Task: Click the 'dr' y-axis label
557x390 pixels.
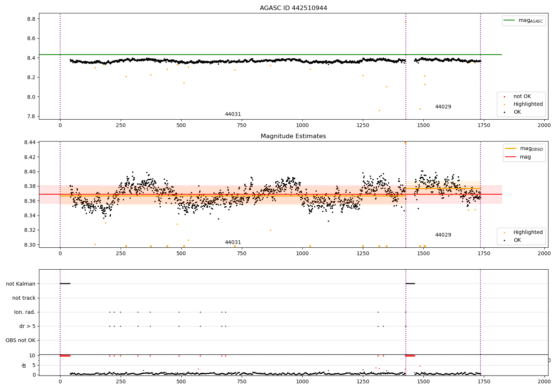Action: coord(24,365)
